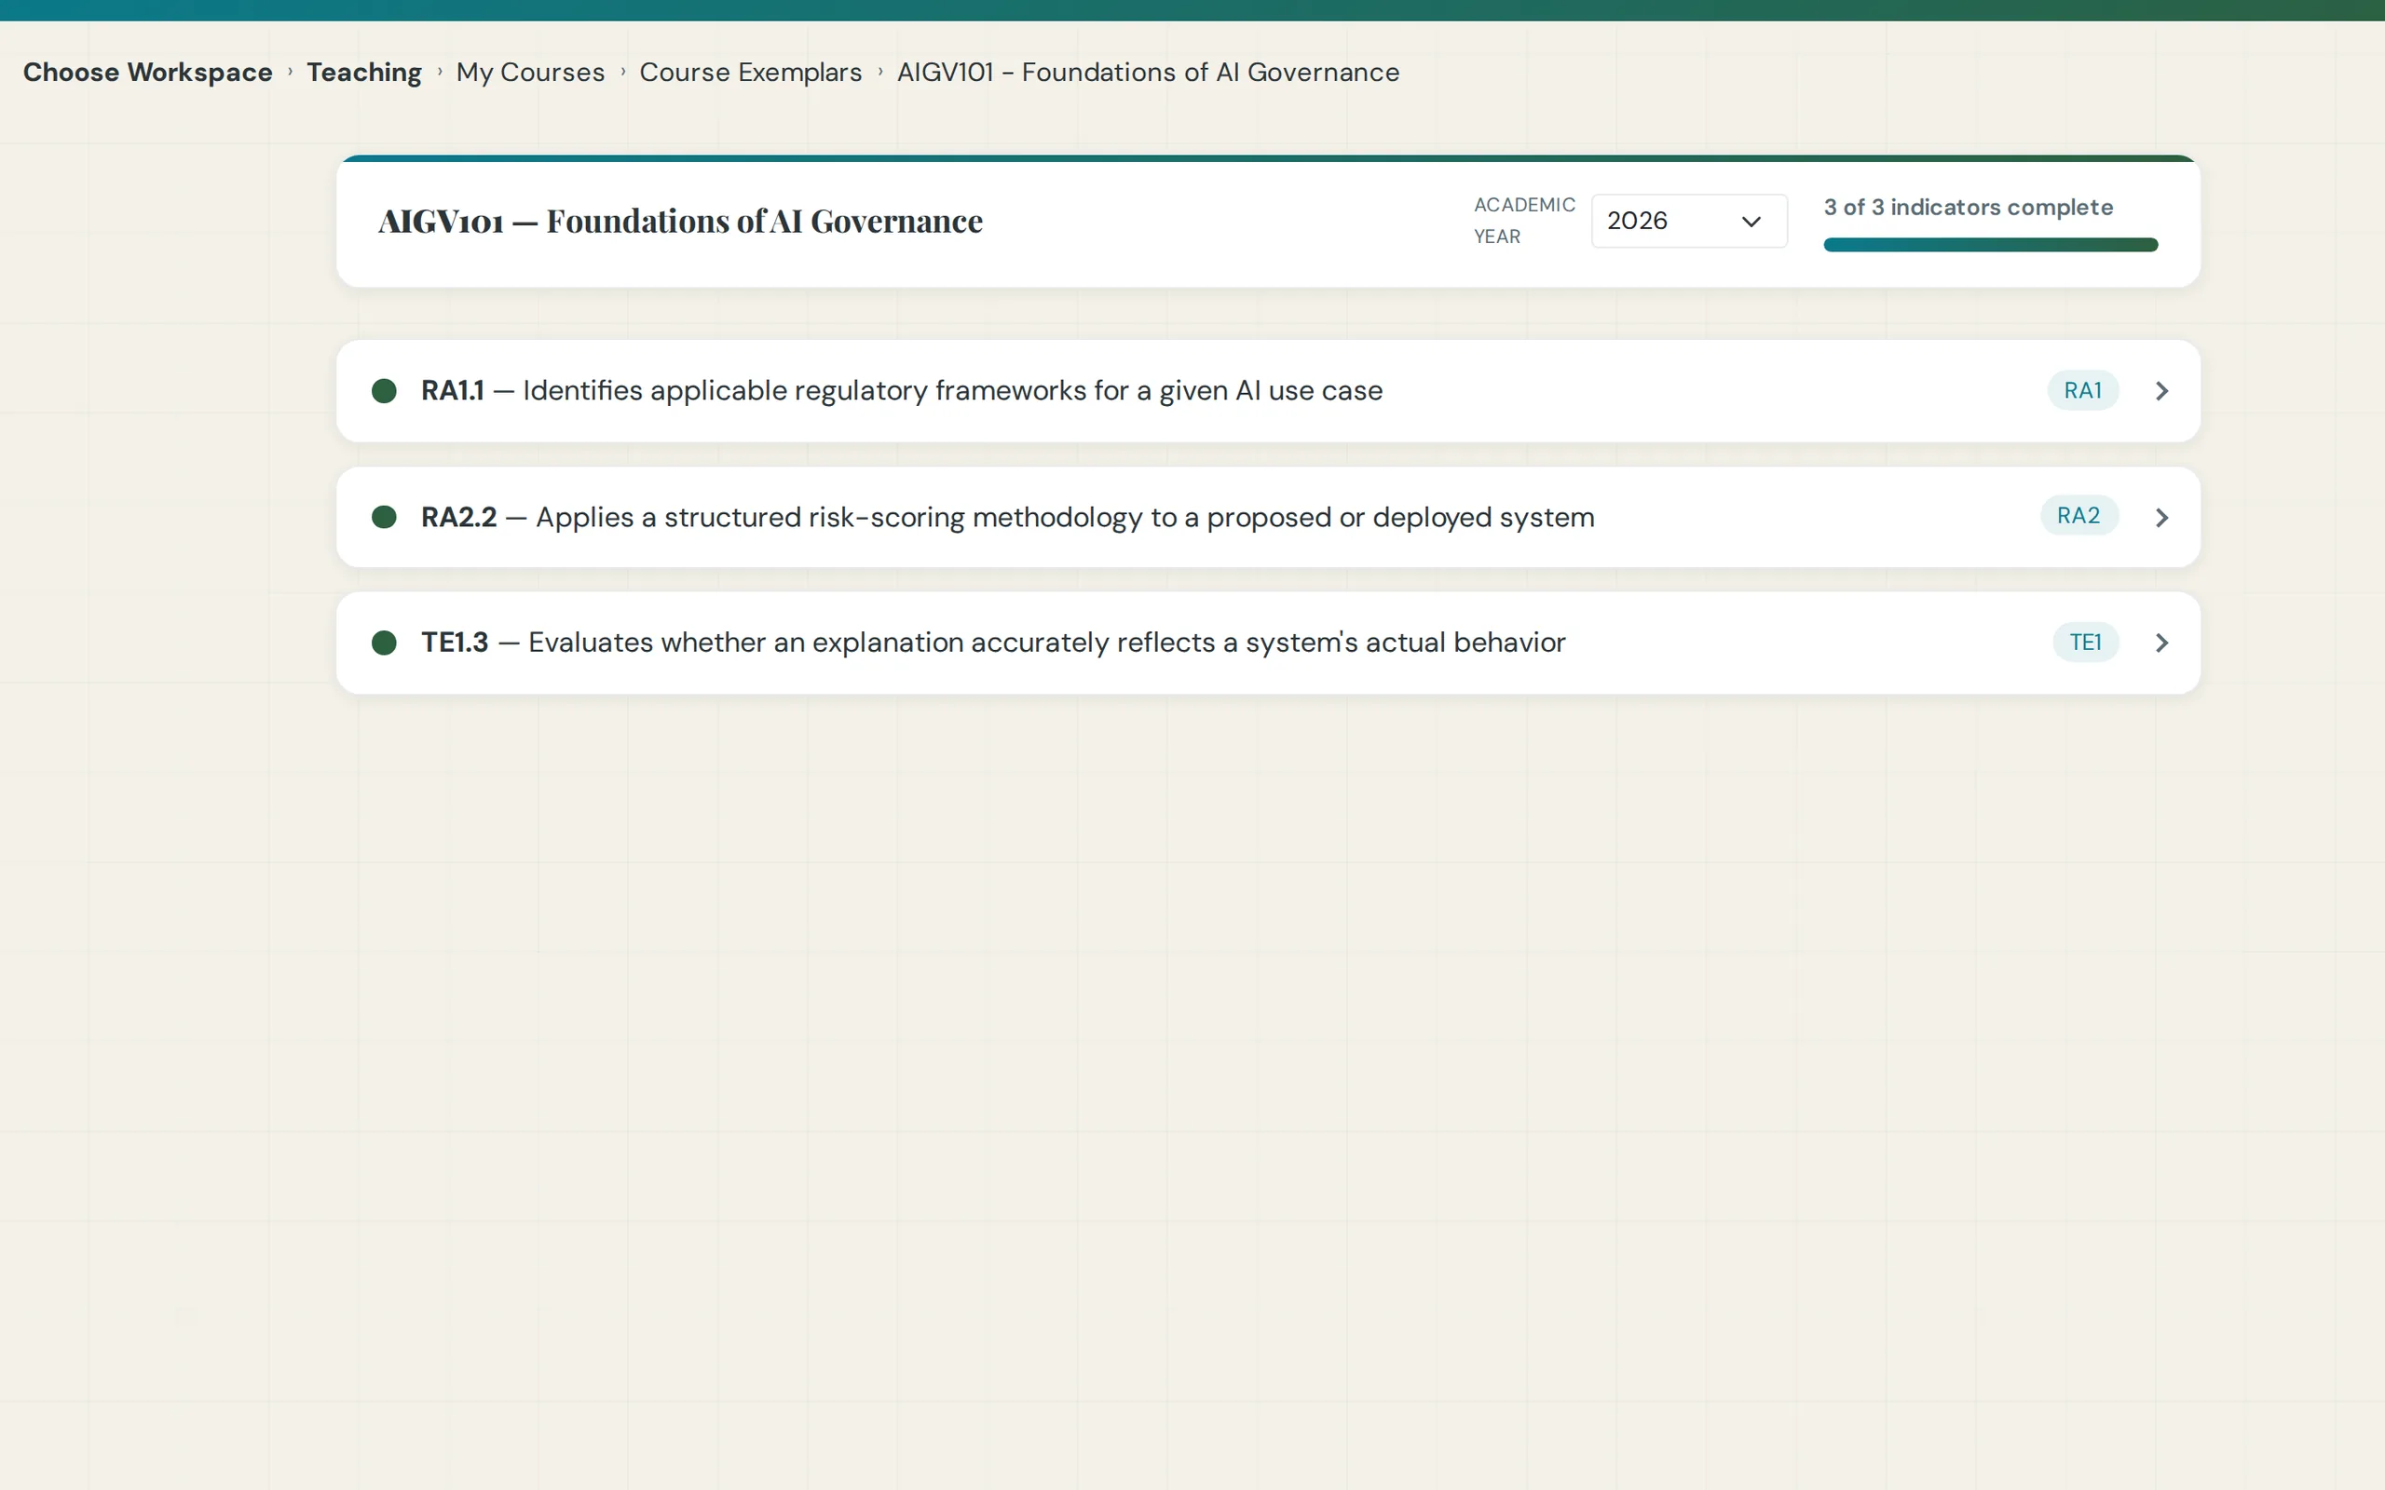The width and height of the screenshot is (2385, 1490).
Task: Click the TE1 tag badge
Action: click(x=2085, y=643)
